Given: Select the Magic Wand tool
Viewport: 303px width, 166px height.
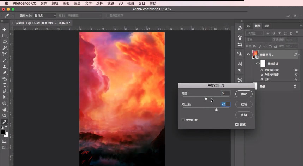Looking at the screenshot, I should coord(4,48).
